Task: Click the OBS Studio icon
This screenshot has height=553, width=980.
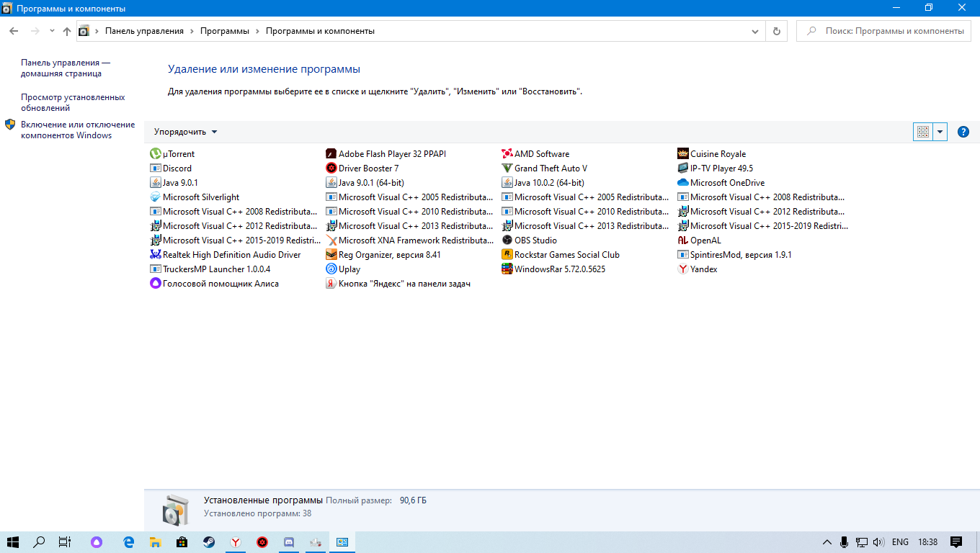Action: 507,240
